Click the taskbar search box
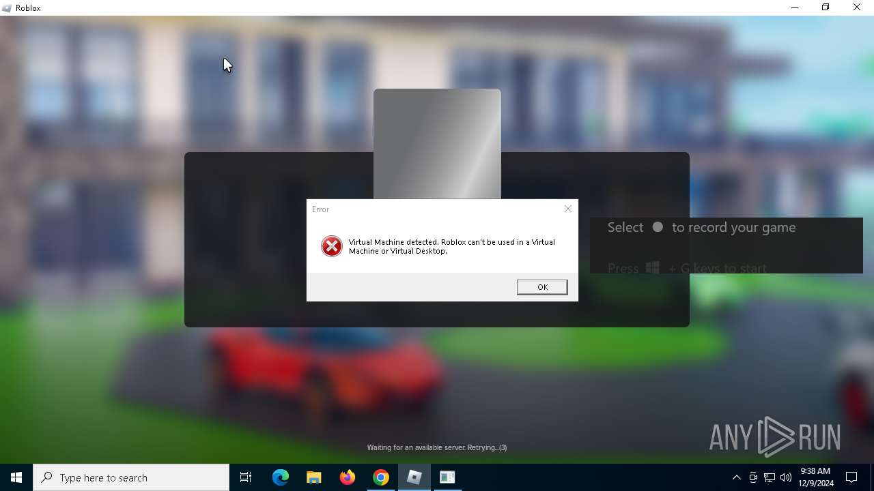The width and height of the screenshot is (874, 491). (x=131, y=477)
